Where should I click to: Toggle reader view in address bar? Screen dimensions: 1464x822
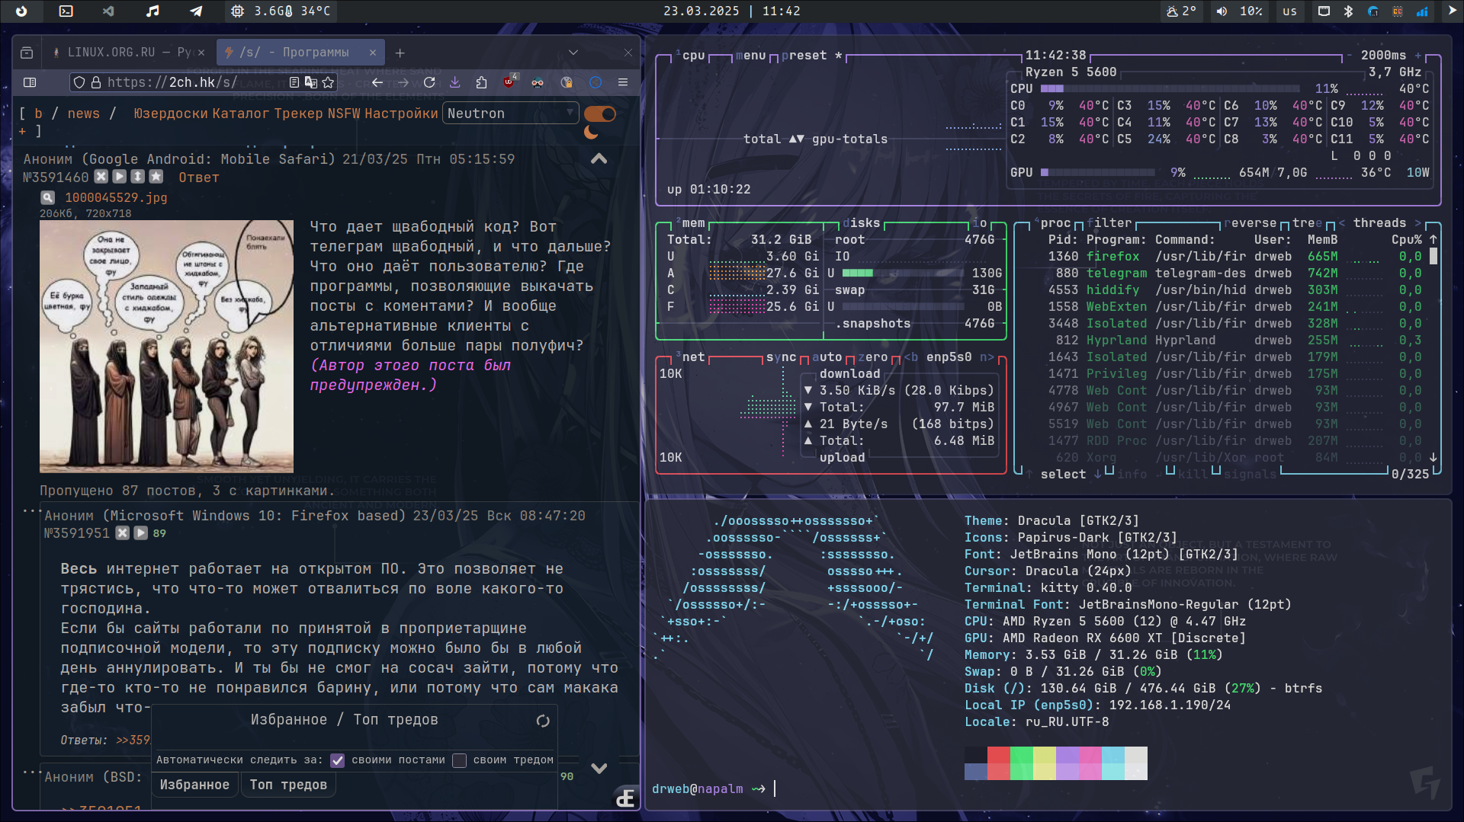click(294, 82)
